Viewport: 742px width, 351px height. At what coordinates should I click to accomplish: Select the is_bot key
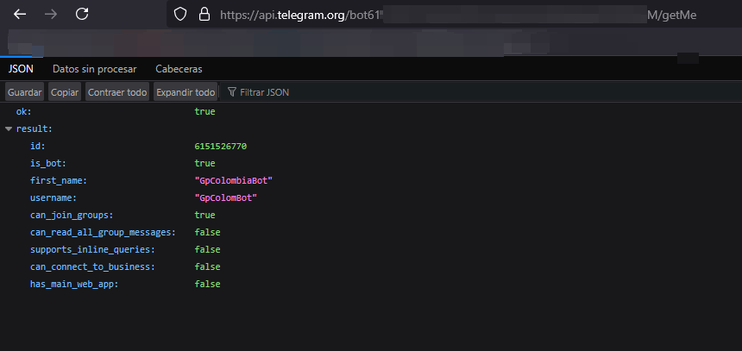pyautogui.click(x=48, y=163)
